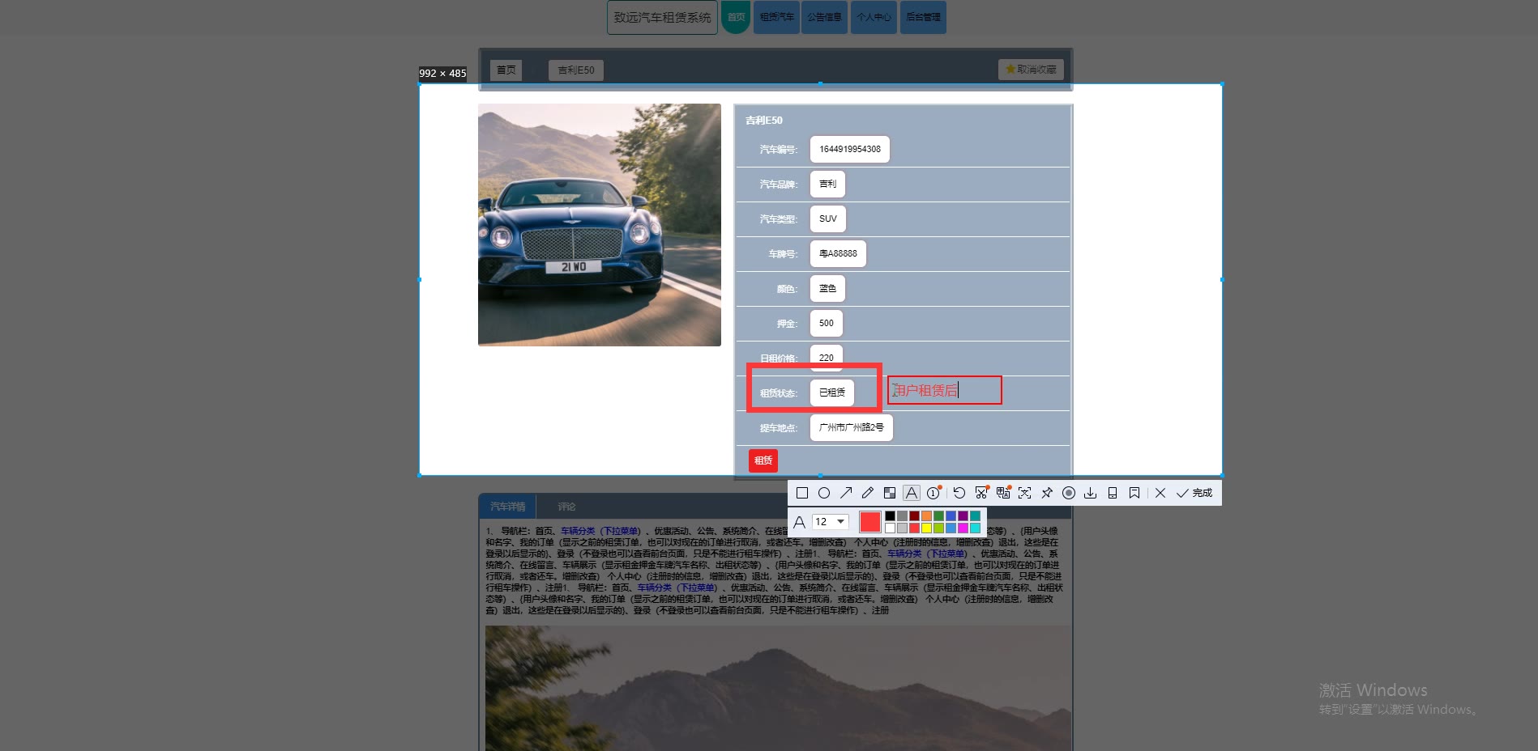Select the rectangle drawing tool

802,493
